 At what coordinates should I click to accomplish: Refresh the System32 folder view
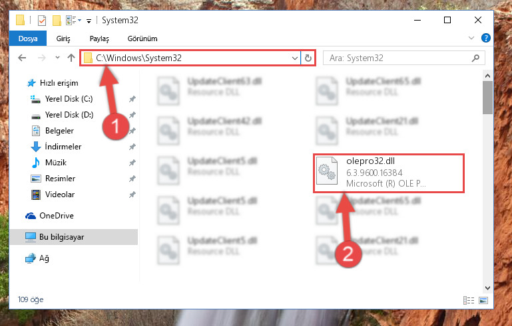pyautogui.click(x=308, y=58)
